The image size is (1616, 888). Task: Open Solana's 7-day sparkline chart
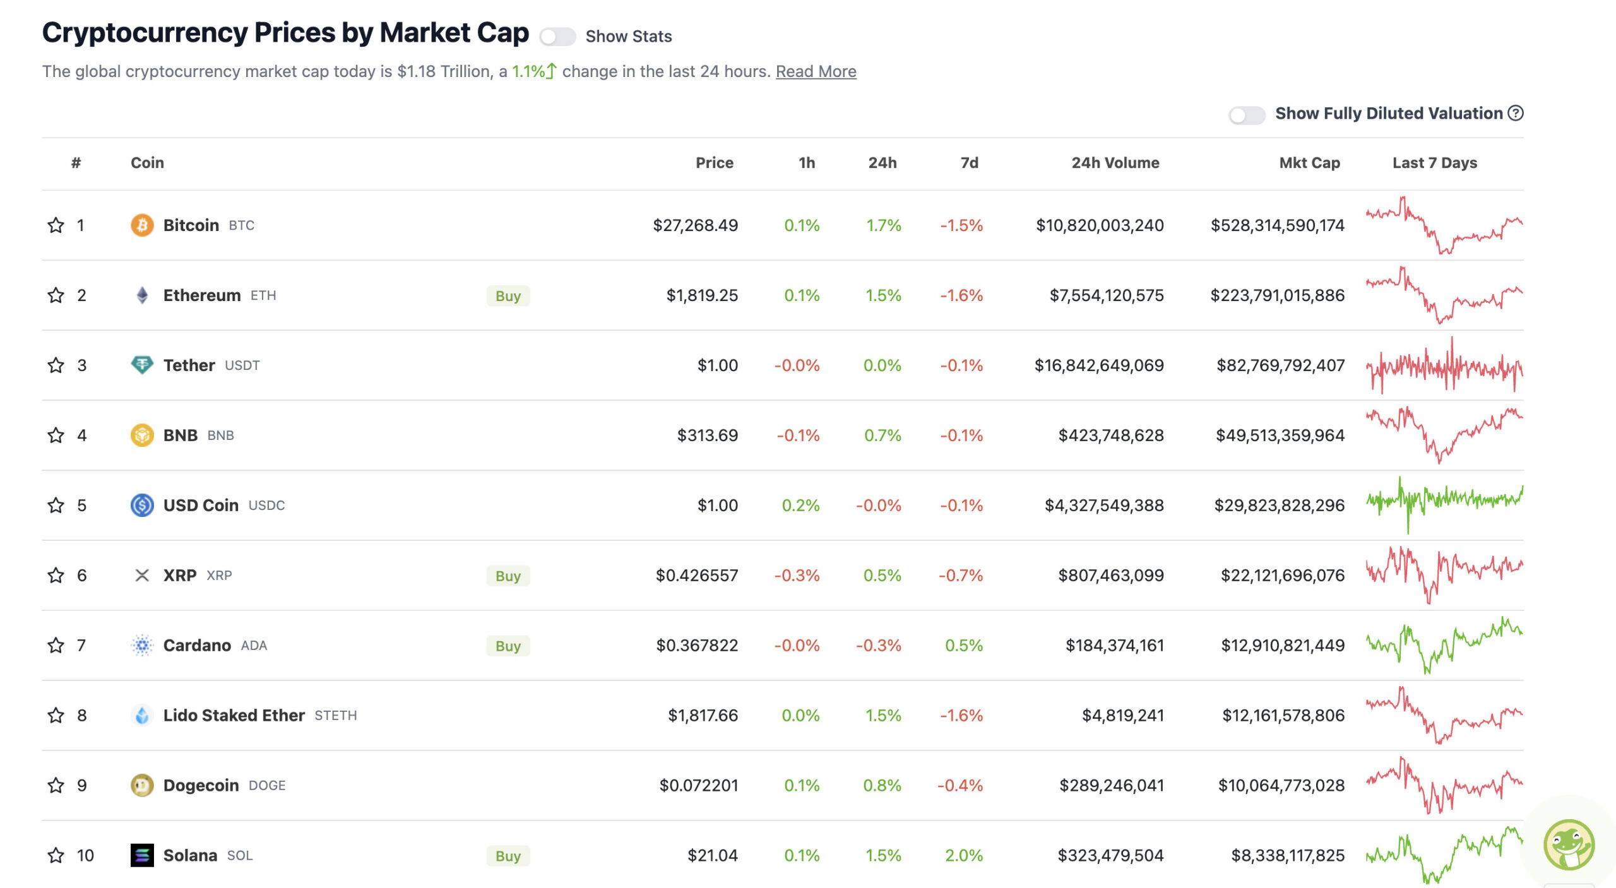[x=1444, y=856]
